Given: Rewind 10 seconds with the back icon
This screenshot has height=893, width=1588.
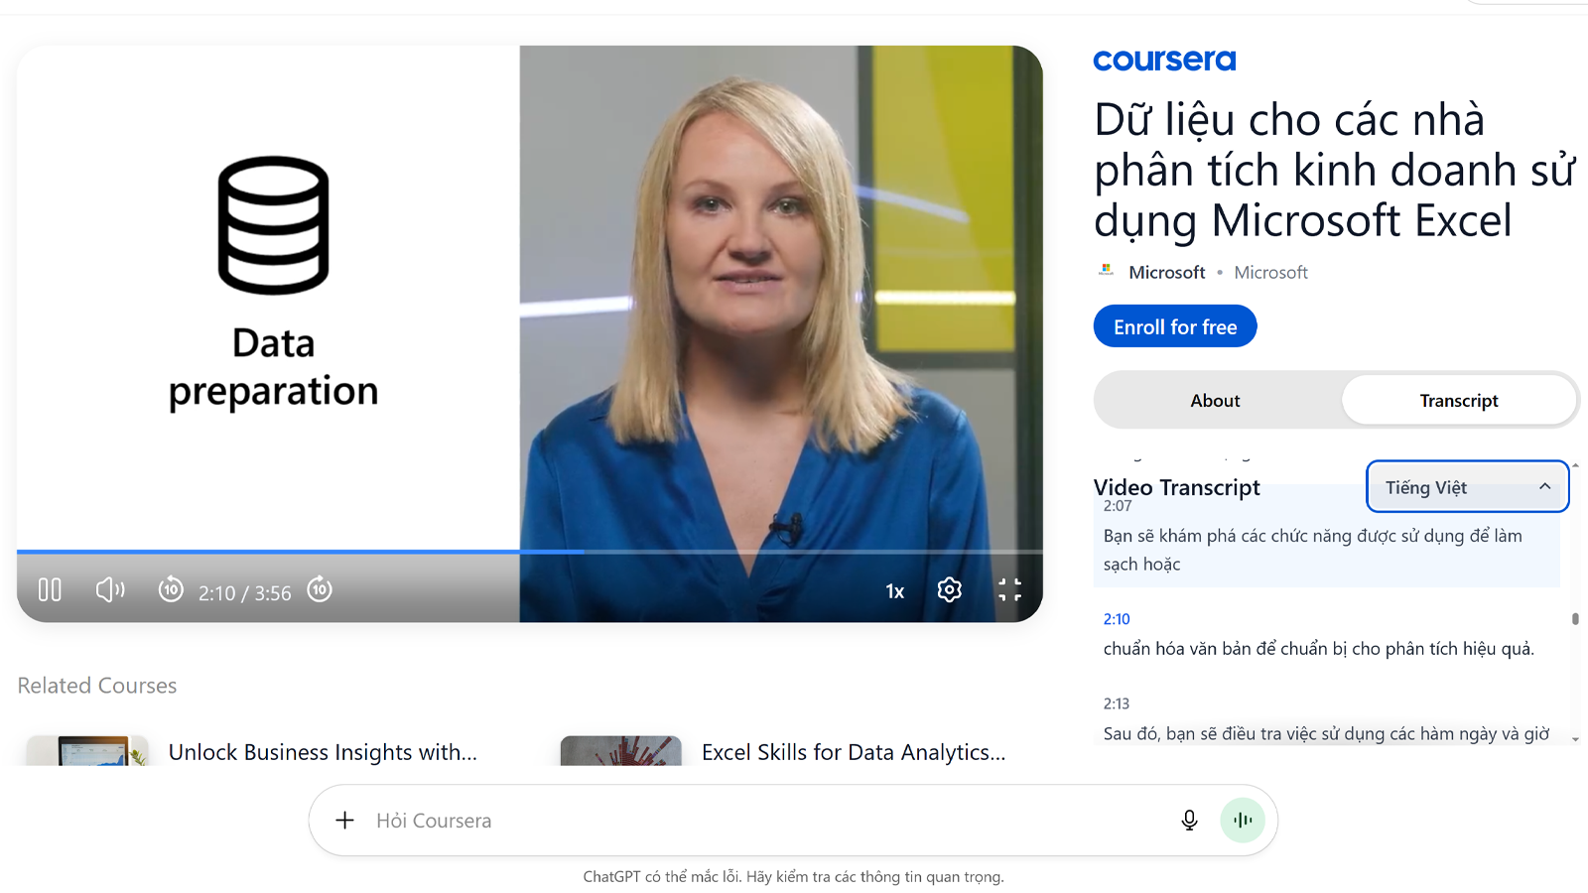Looking at the screenshot, I should [171, 589].
